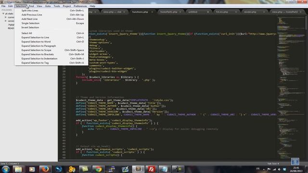The height and width of the screenshot is (173, 308).
Task: Close the functions.php tab
Action: click(152, 12)
